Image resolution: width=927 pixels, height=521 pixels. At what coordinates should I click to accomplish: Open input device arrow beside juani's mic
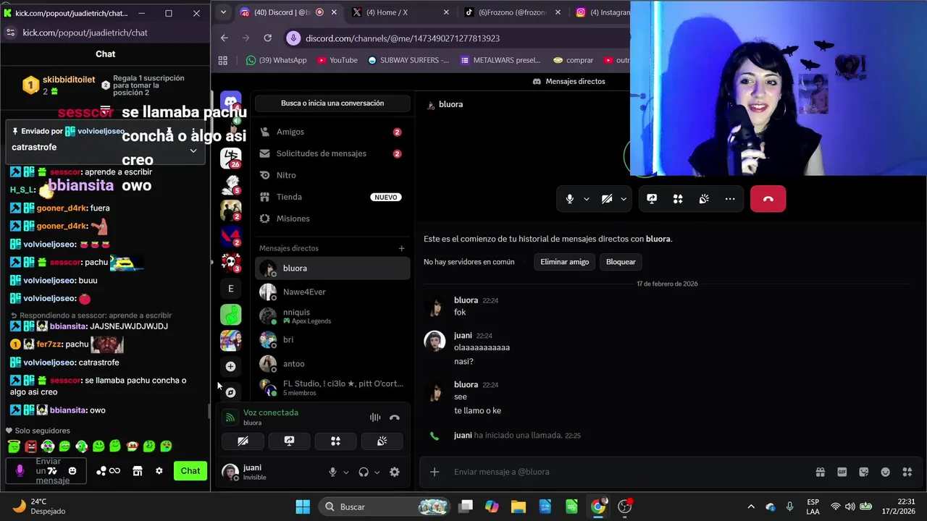(345, 472)
